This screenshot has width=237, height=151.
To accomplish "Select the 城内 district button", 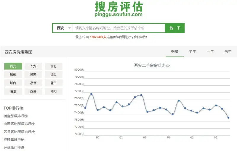I will coord(13,83).
